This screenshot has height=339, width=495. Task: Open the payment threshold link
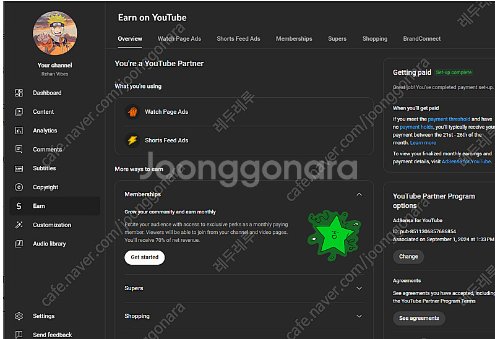point(449,119)
